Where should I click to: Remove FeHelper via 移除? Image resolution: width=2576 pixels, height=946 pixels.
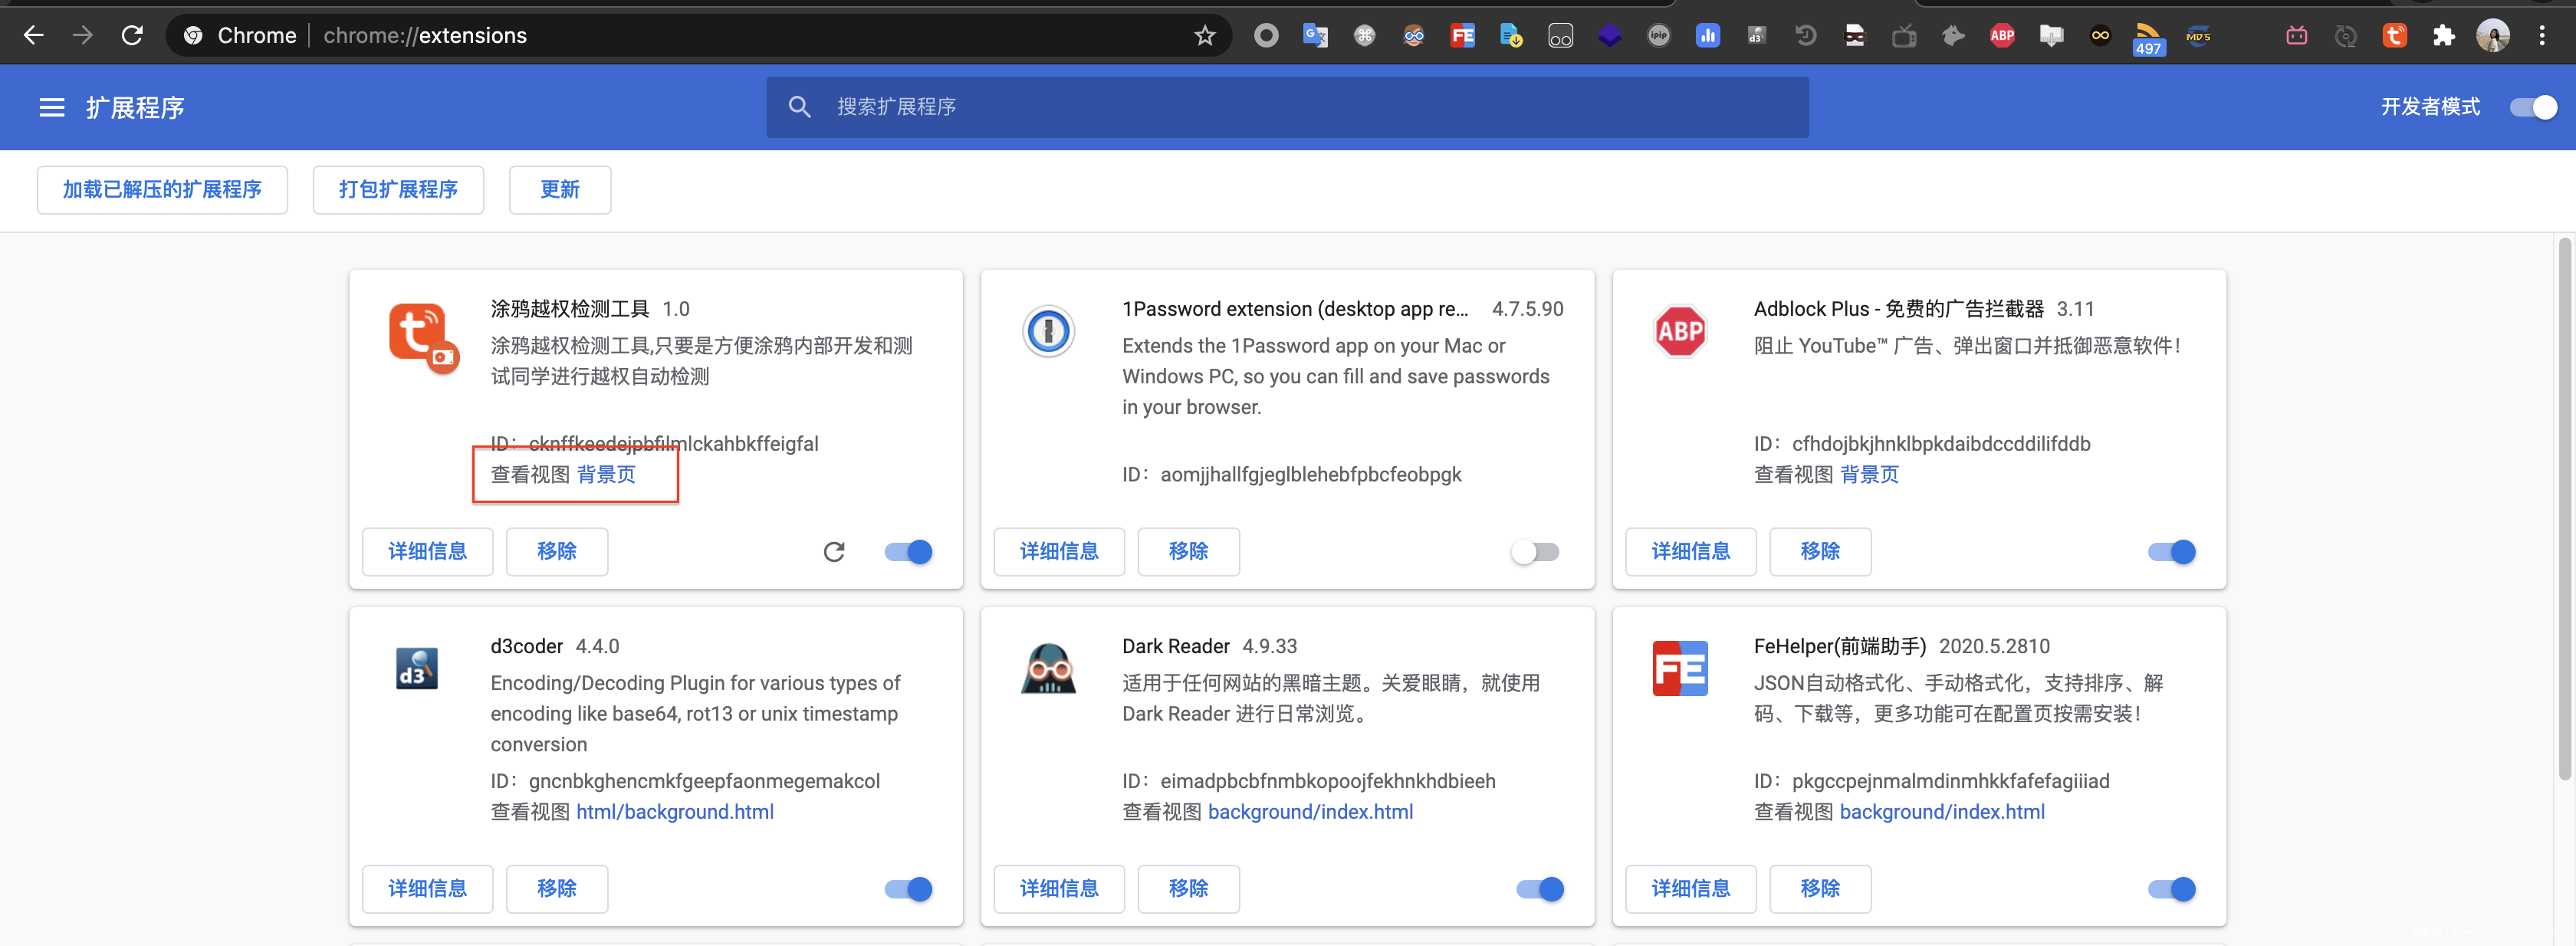pos(1821,889)
